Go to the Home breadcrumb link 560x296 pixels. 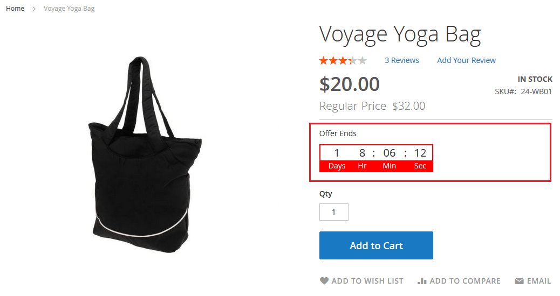tap(15, 9)
